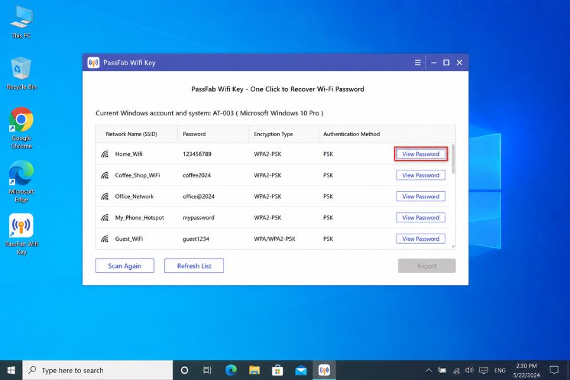This screenshot has width=570, height=380.
Task: Click the wifi icon beside My_Phone_Hotspot
Action: click(105, 217)
